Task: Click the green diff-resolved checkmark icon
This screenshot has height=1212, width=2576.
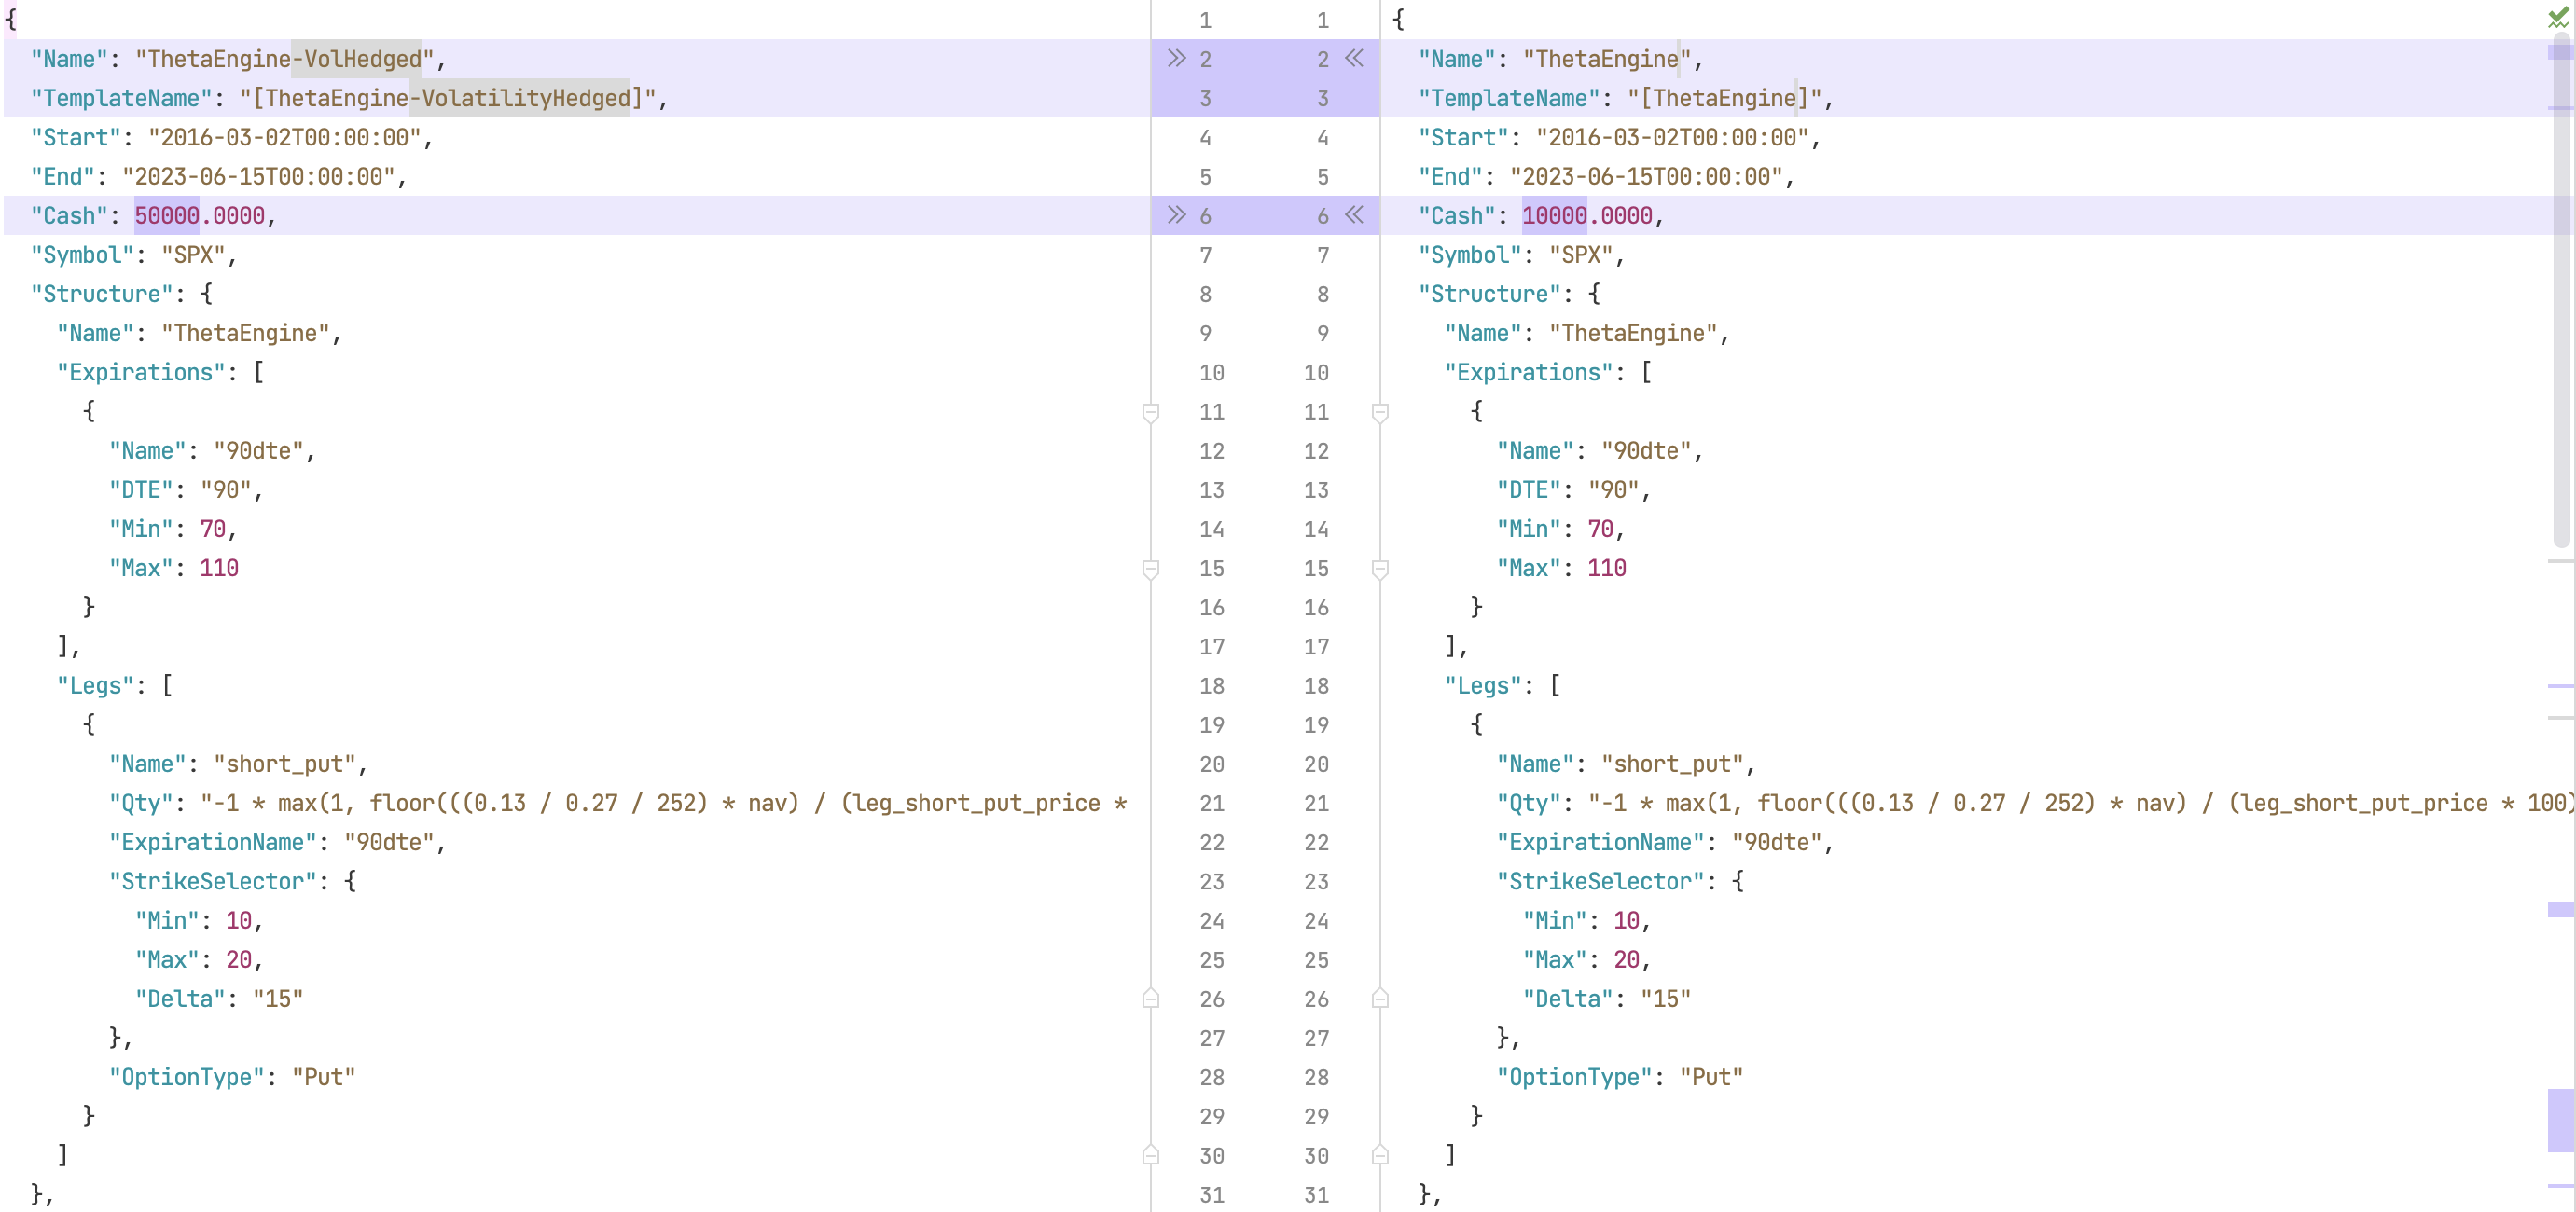Action: point(2560,16)
